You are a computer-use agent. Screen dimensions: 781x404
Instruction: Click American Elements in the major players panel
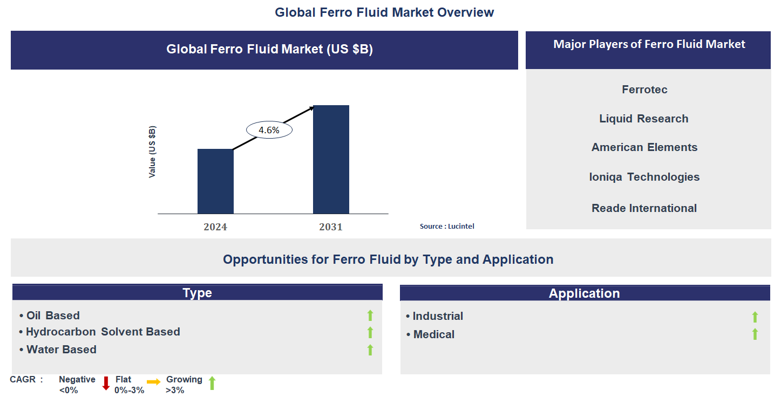pyautogui.click(x=644, y=147)
